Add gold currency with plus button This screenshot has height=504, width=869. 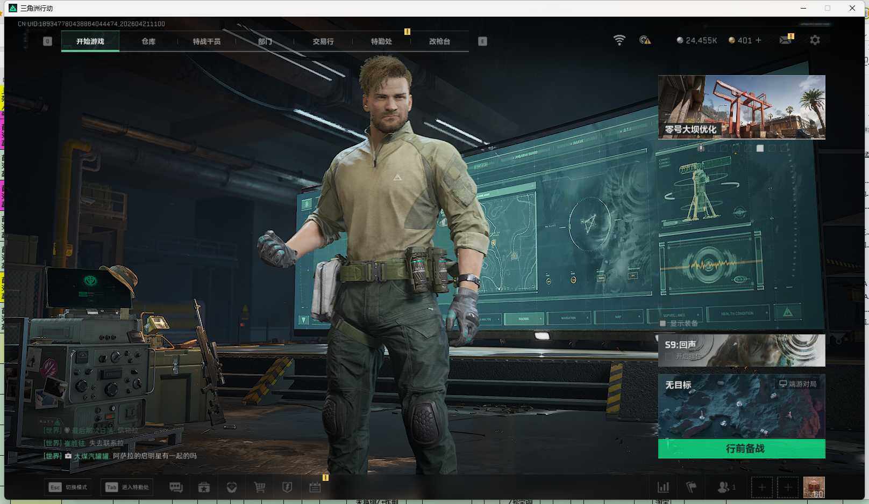point(759,40)
